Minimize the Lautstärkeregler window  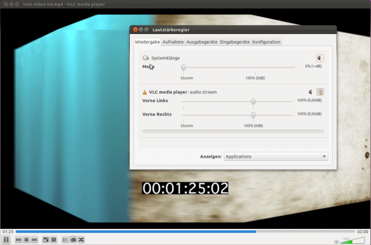tap(141, 29)
